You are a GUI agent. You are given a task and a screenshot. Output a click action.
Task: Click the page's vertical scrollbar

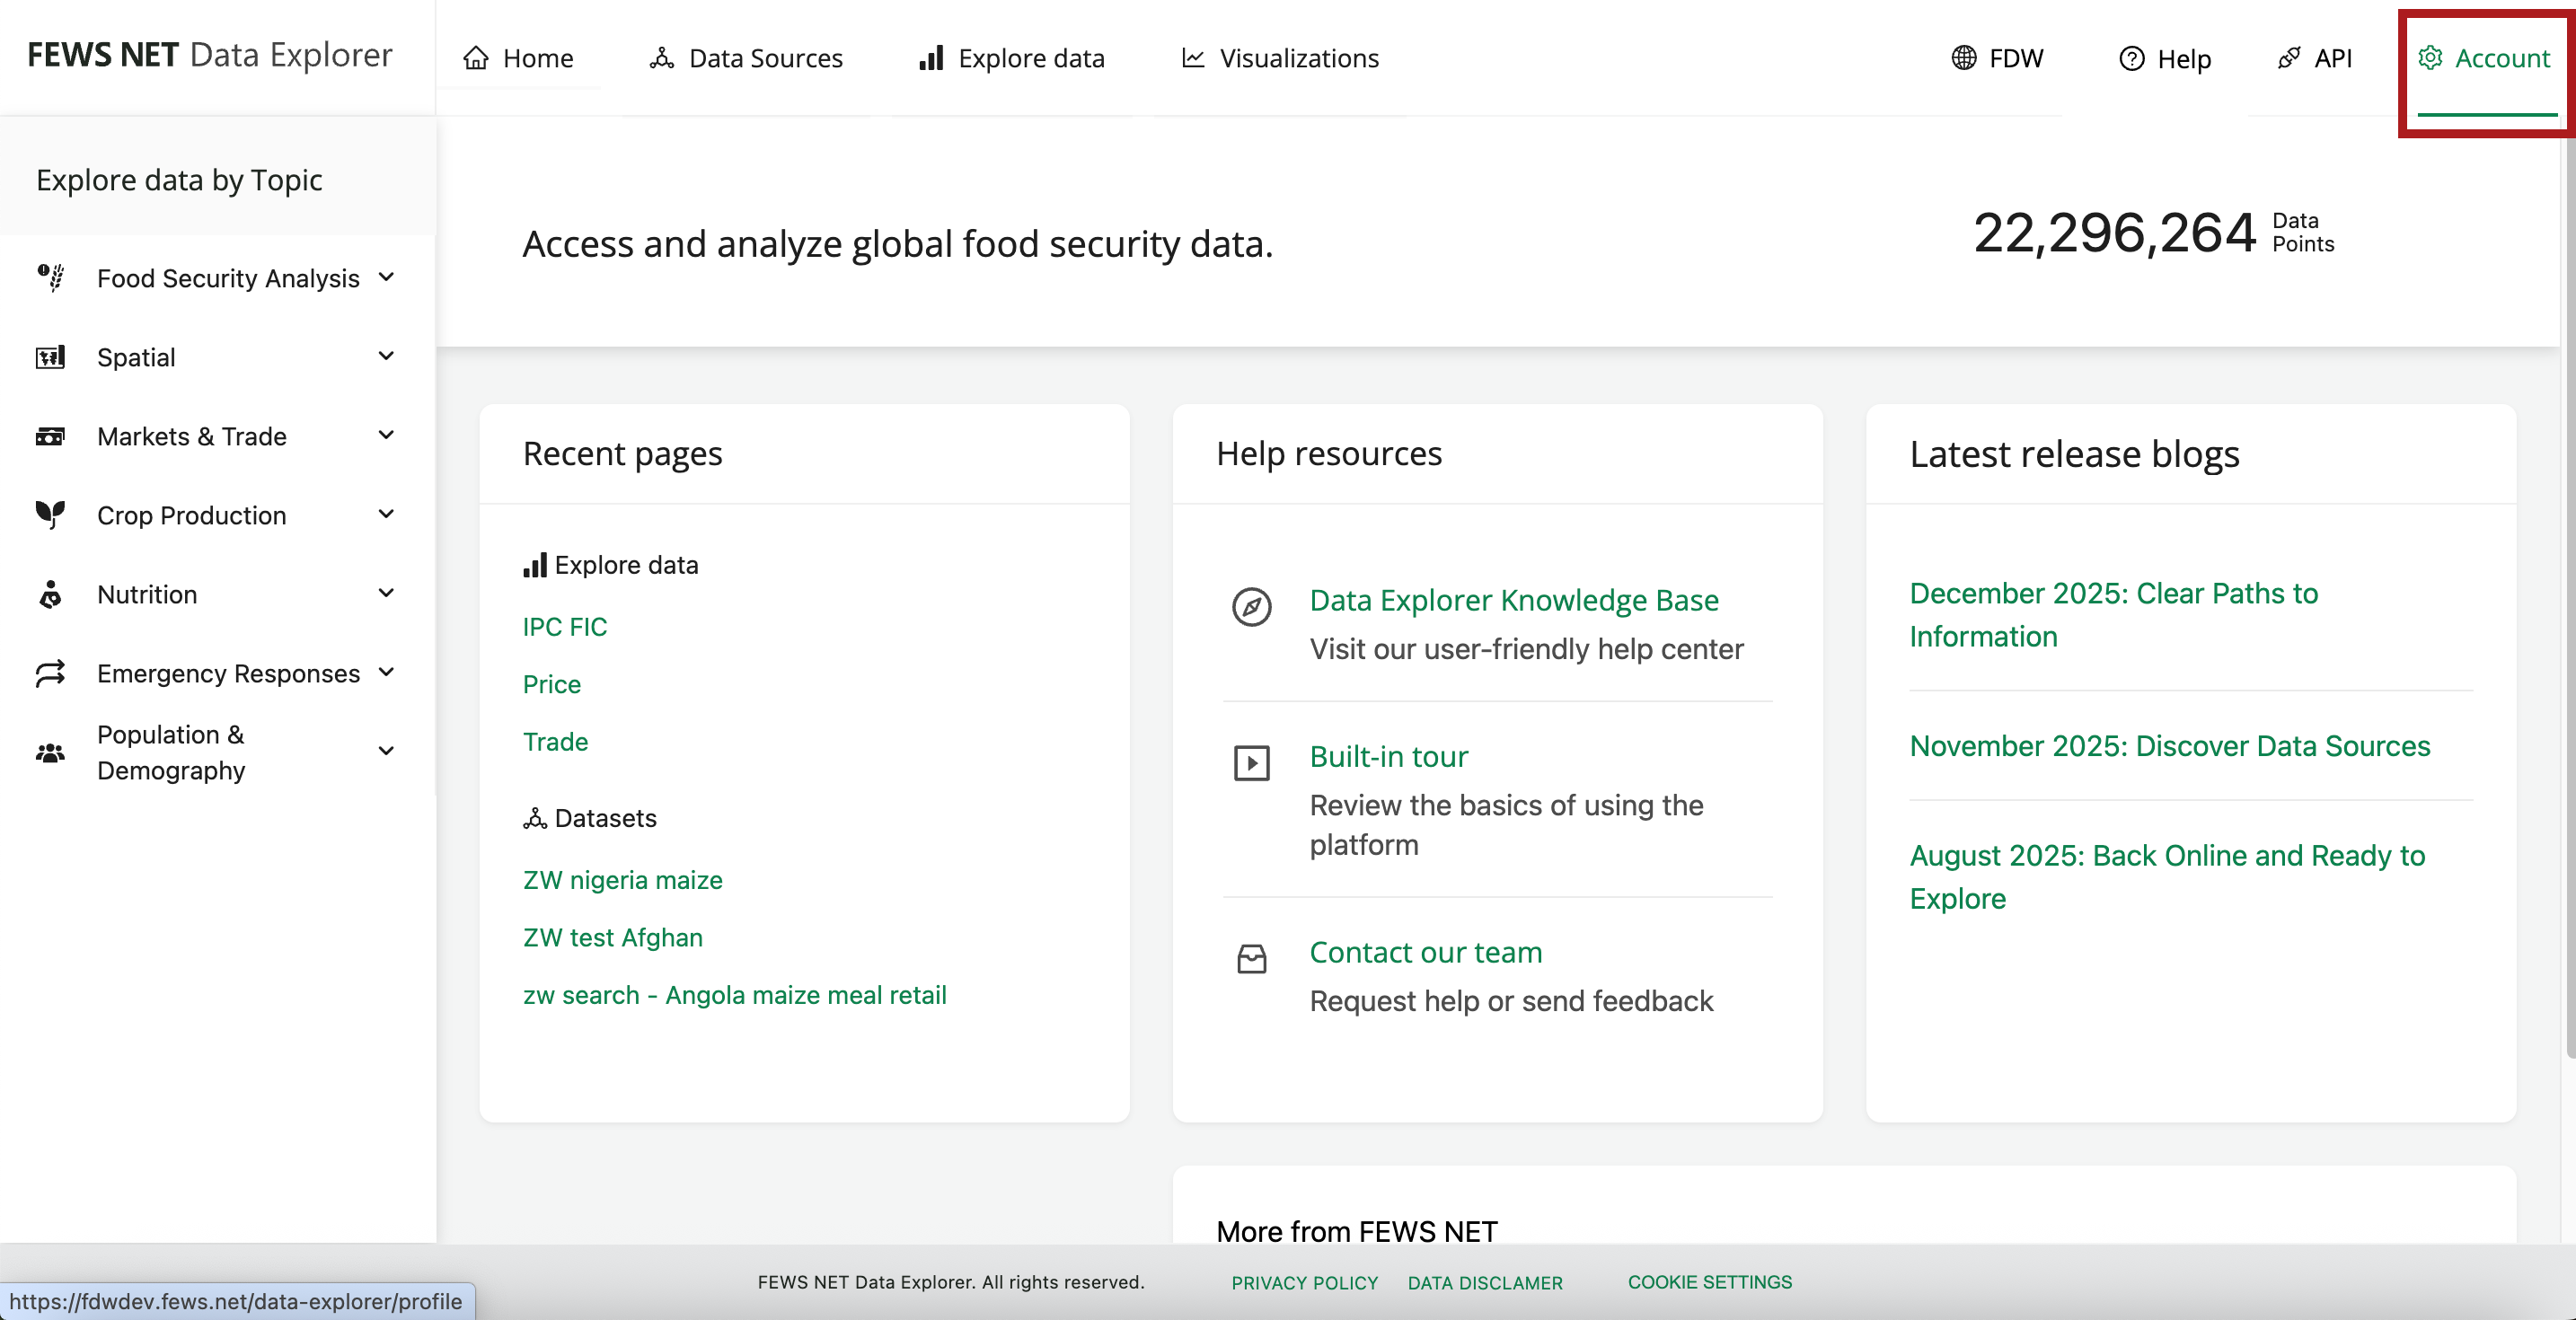[2569, 600]
